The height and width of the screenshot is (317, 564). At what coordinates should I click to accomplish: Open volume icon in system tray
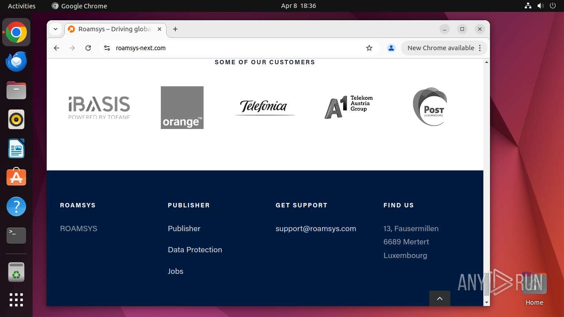click(x=541, y=6)
